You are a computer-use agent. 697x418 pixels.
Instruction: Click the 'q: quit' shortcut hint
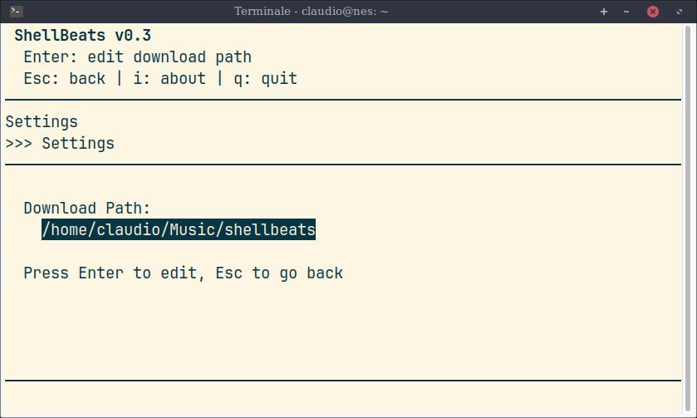[x=265, y=79]
